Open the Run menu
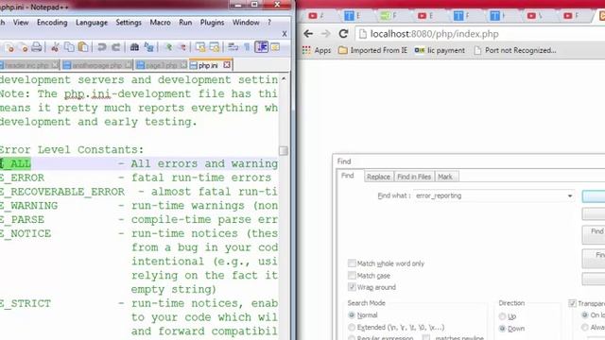Image resolution: width=605 pixels, height=340 pixels. point(185,23)
